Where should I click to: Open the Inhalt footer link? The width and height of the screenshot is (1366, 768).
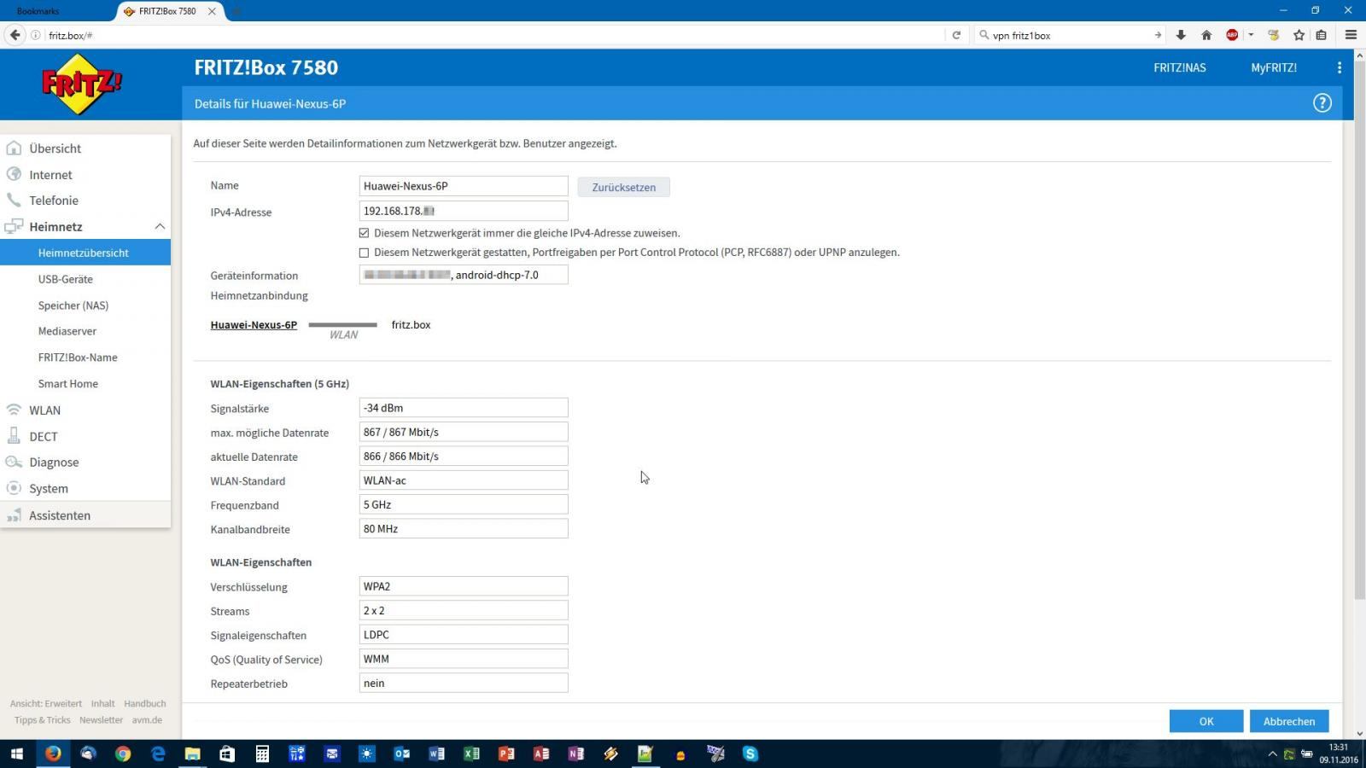click(103, 704)
